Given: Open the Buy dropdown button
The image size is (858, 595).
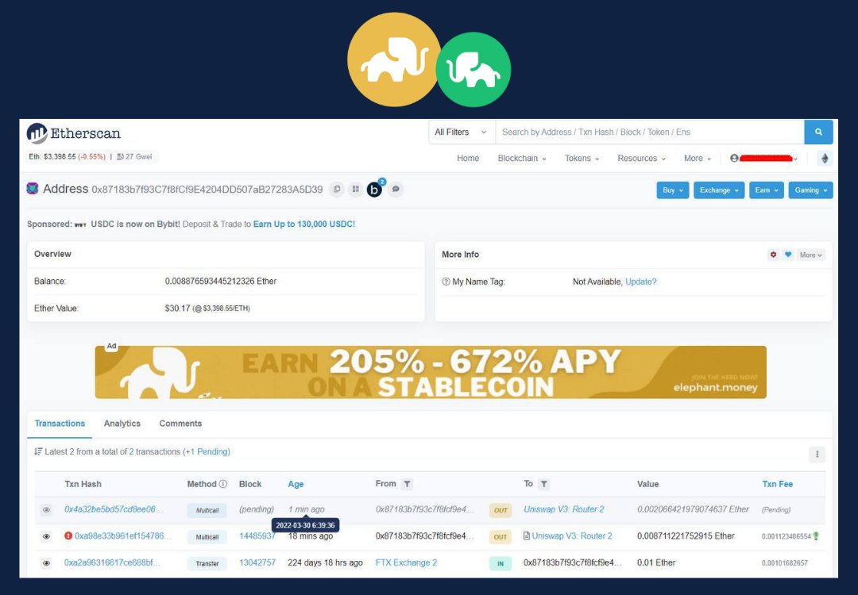Looking at the screenshot, I should click(x=673, y=190).
